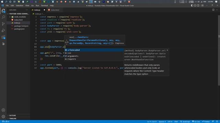The image size is (220, 123).
Task: Open index.html in the explorer
Action: [18, 20]
